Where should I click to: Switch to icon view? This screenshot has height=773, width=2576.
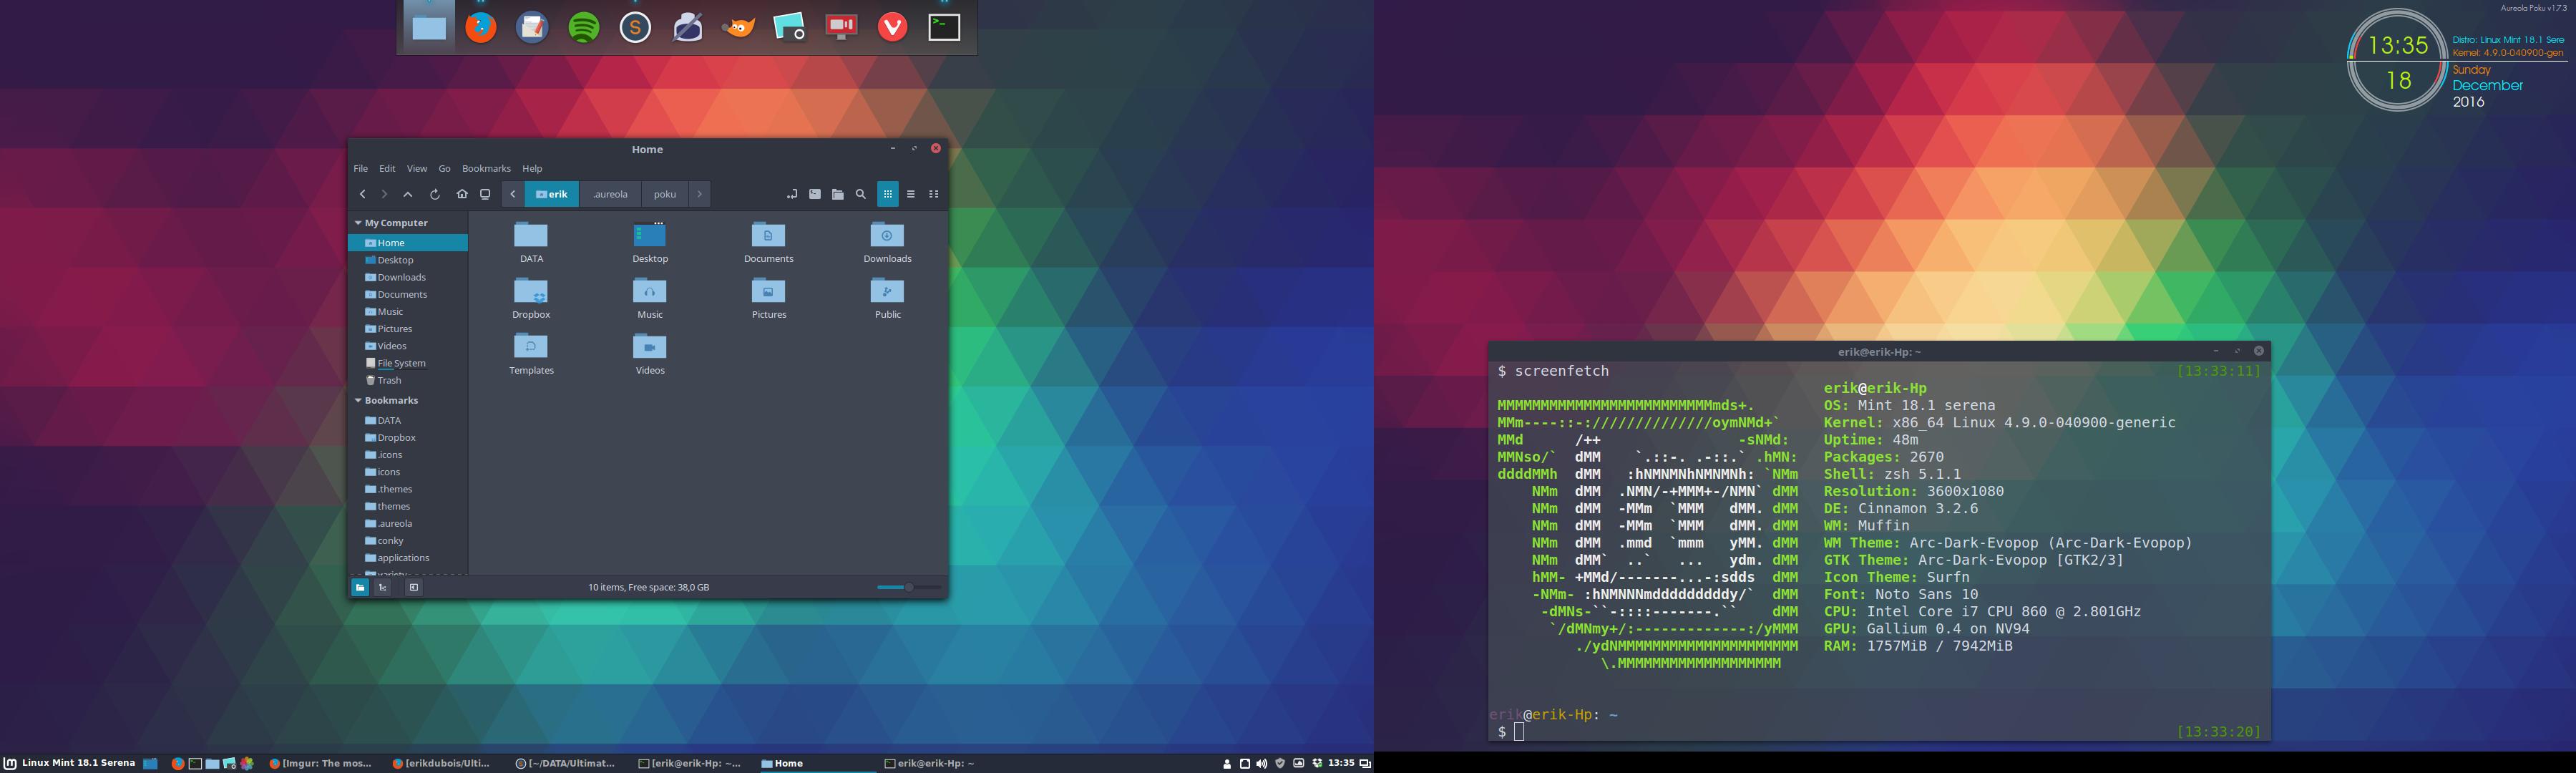[x=888, y=194]
